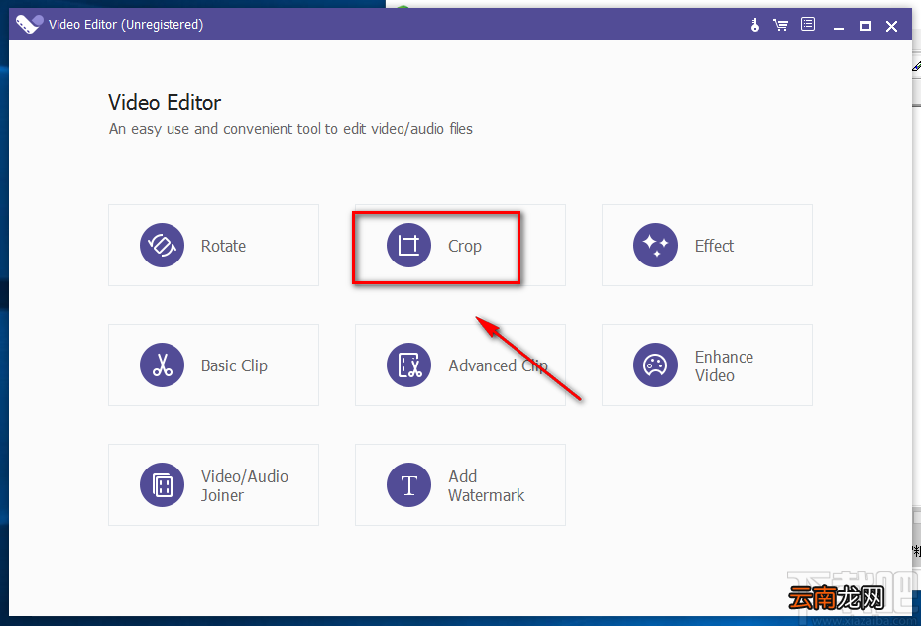Click the large "Video Editor" heading
This screenshot has width=921, height=626.
click(165, 103)
